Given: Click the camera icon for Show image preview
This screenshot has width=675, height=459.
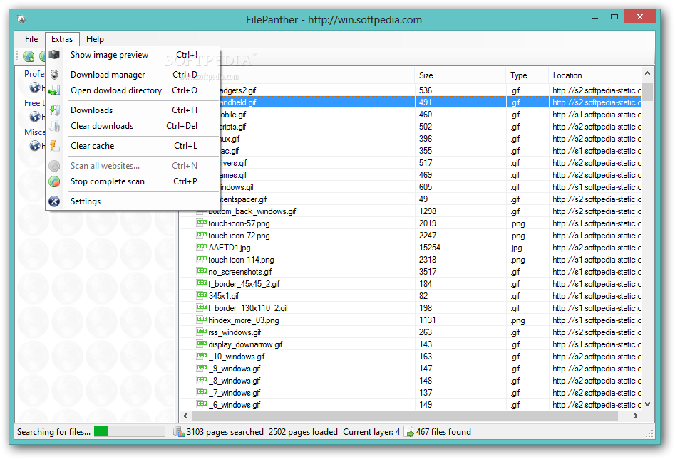Looking at the screenshot, I should (x=54, y=55).
